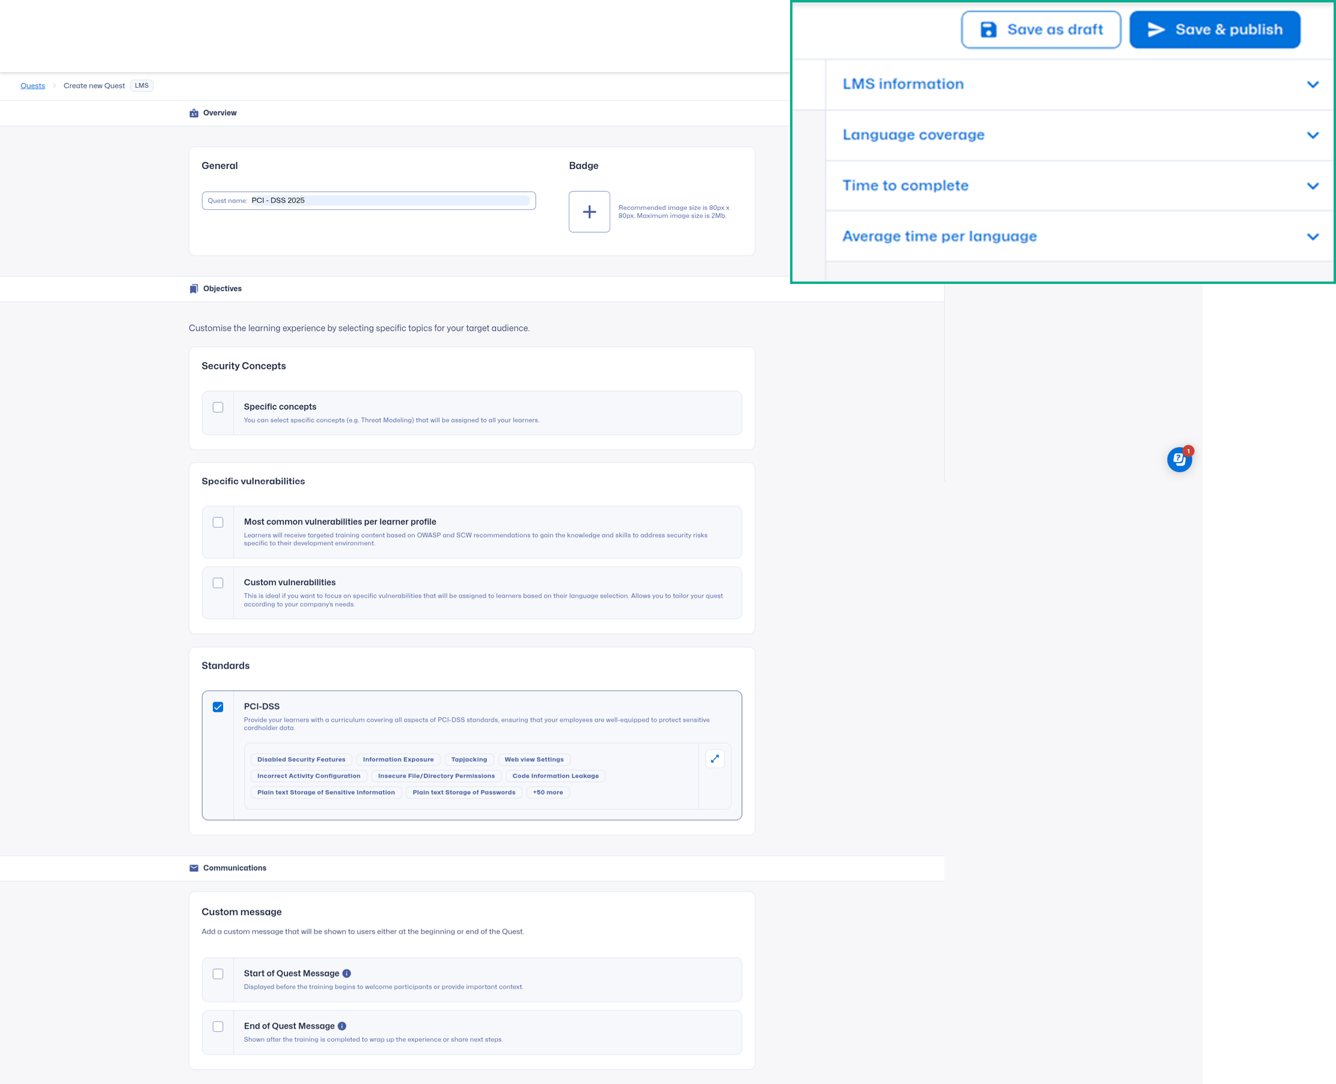The height and width of the screenshot is (1084, 1336).
Task: Click Plain text Storage of Sensitive Information tag
Action: point(326,792)
